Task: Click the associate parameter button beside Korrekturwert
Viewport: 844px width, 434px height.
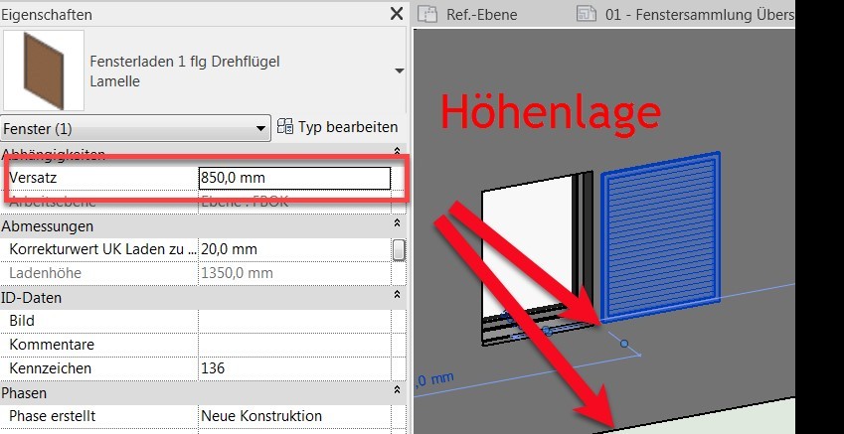Action: [399, 249]
